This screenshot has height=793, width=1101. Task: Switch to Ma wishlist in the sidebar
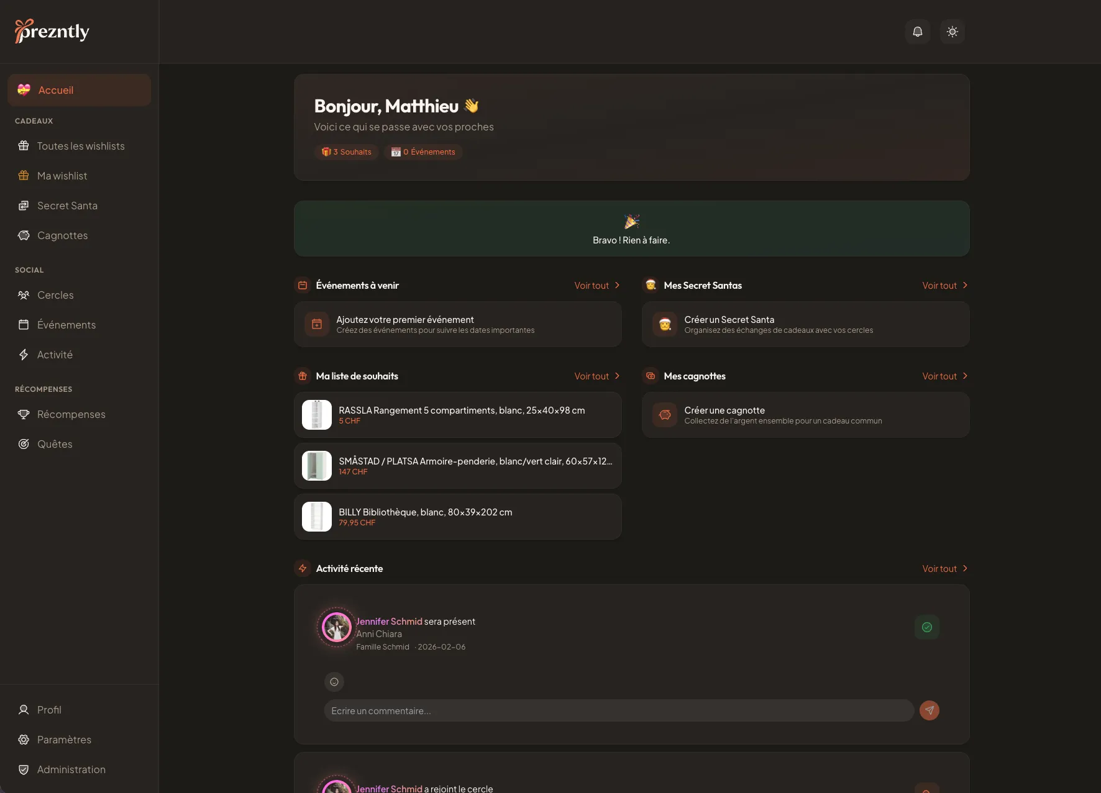(62, 176)
